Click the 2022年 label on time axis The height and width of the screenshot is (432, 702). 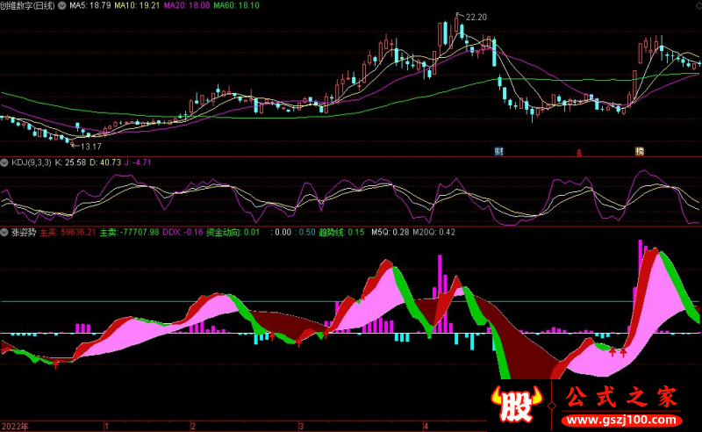coord(16,425)
